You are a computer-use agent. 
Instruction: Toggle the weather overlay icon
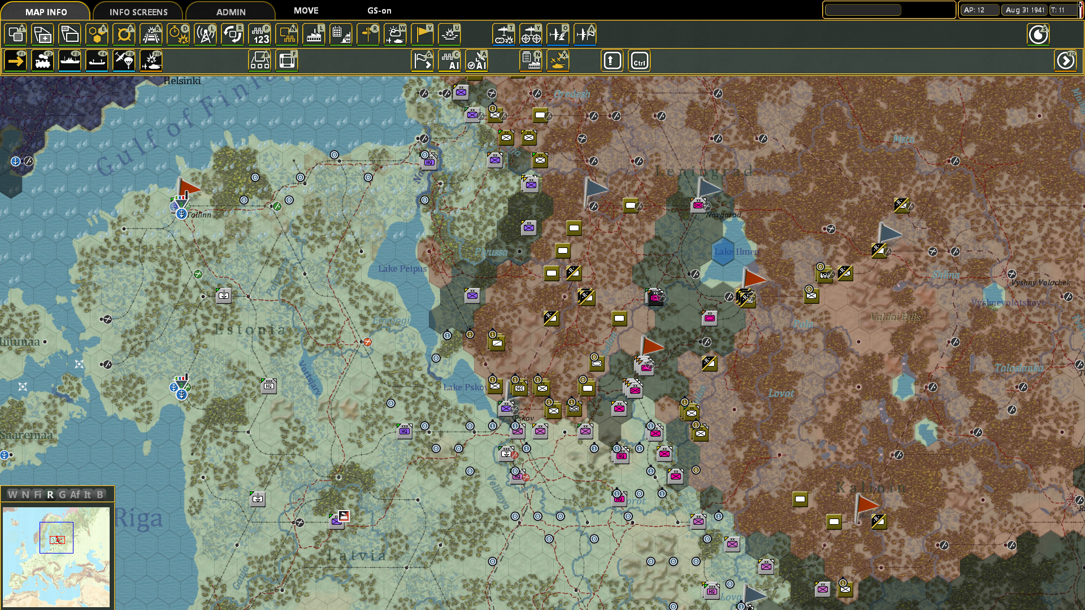[395, 34]
